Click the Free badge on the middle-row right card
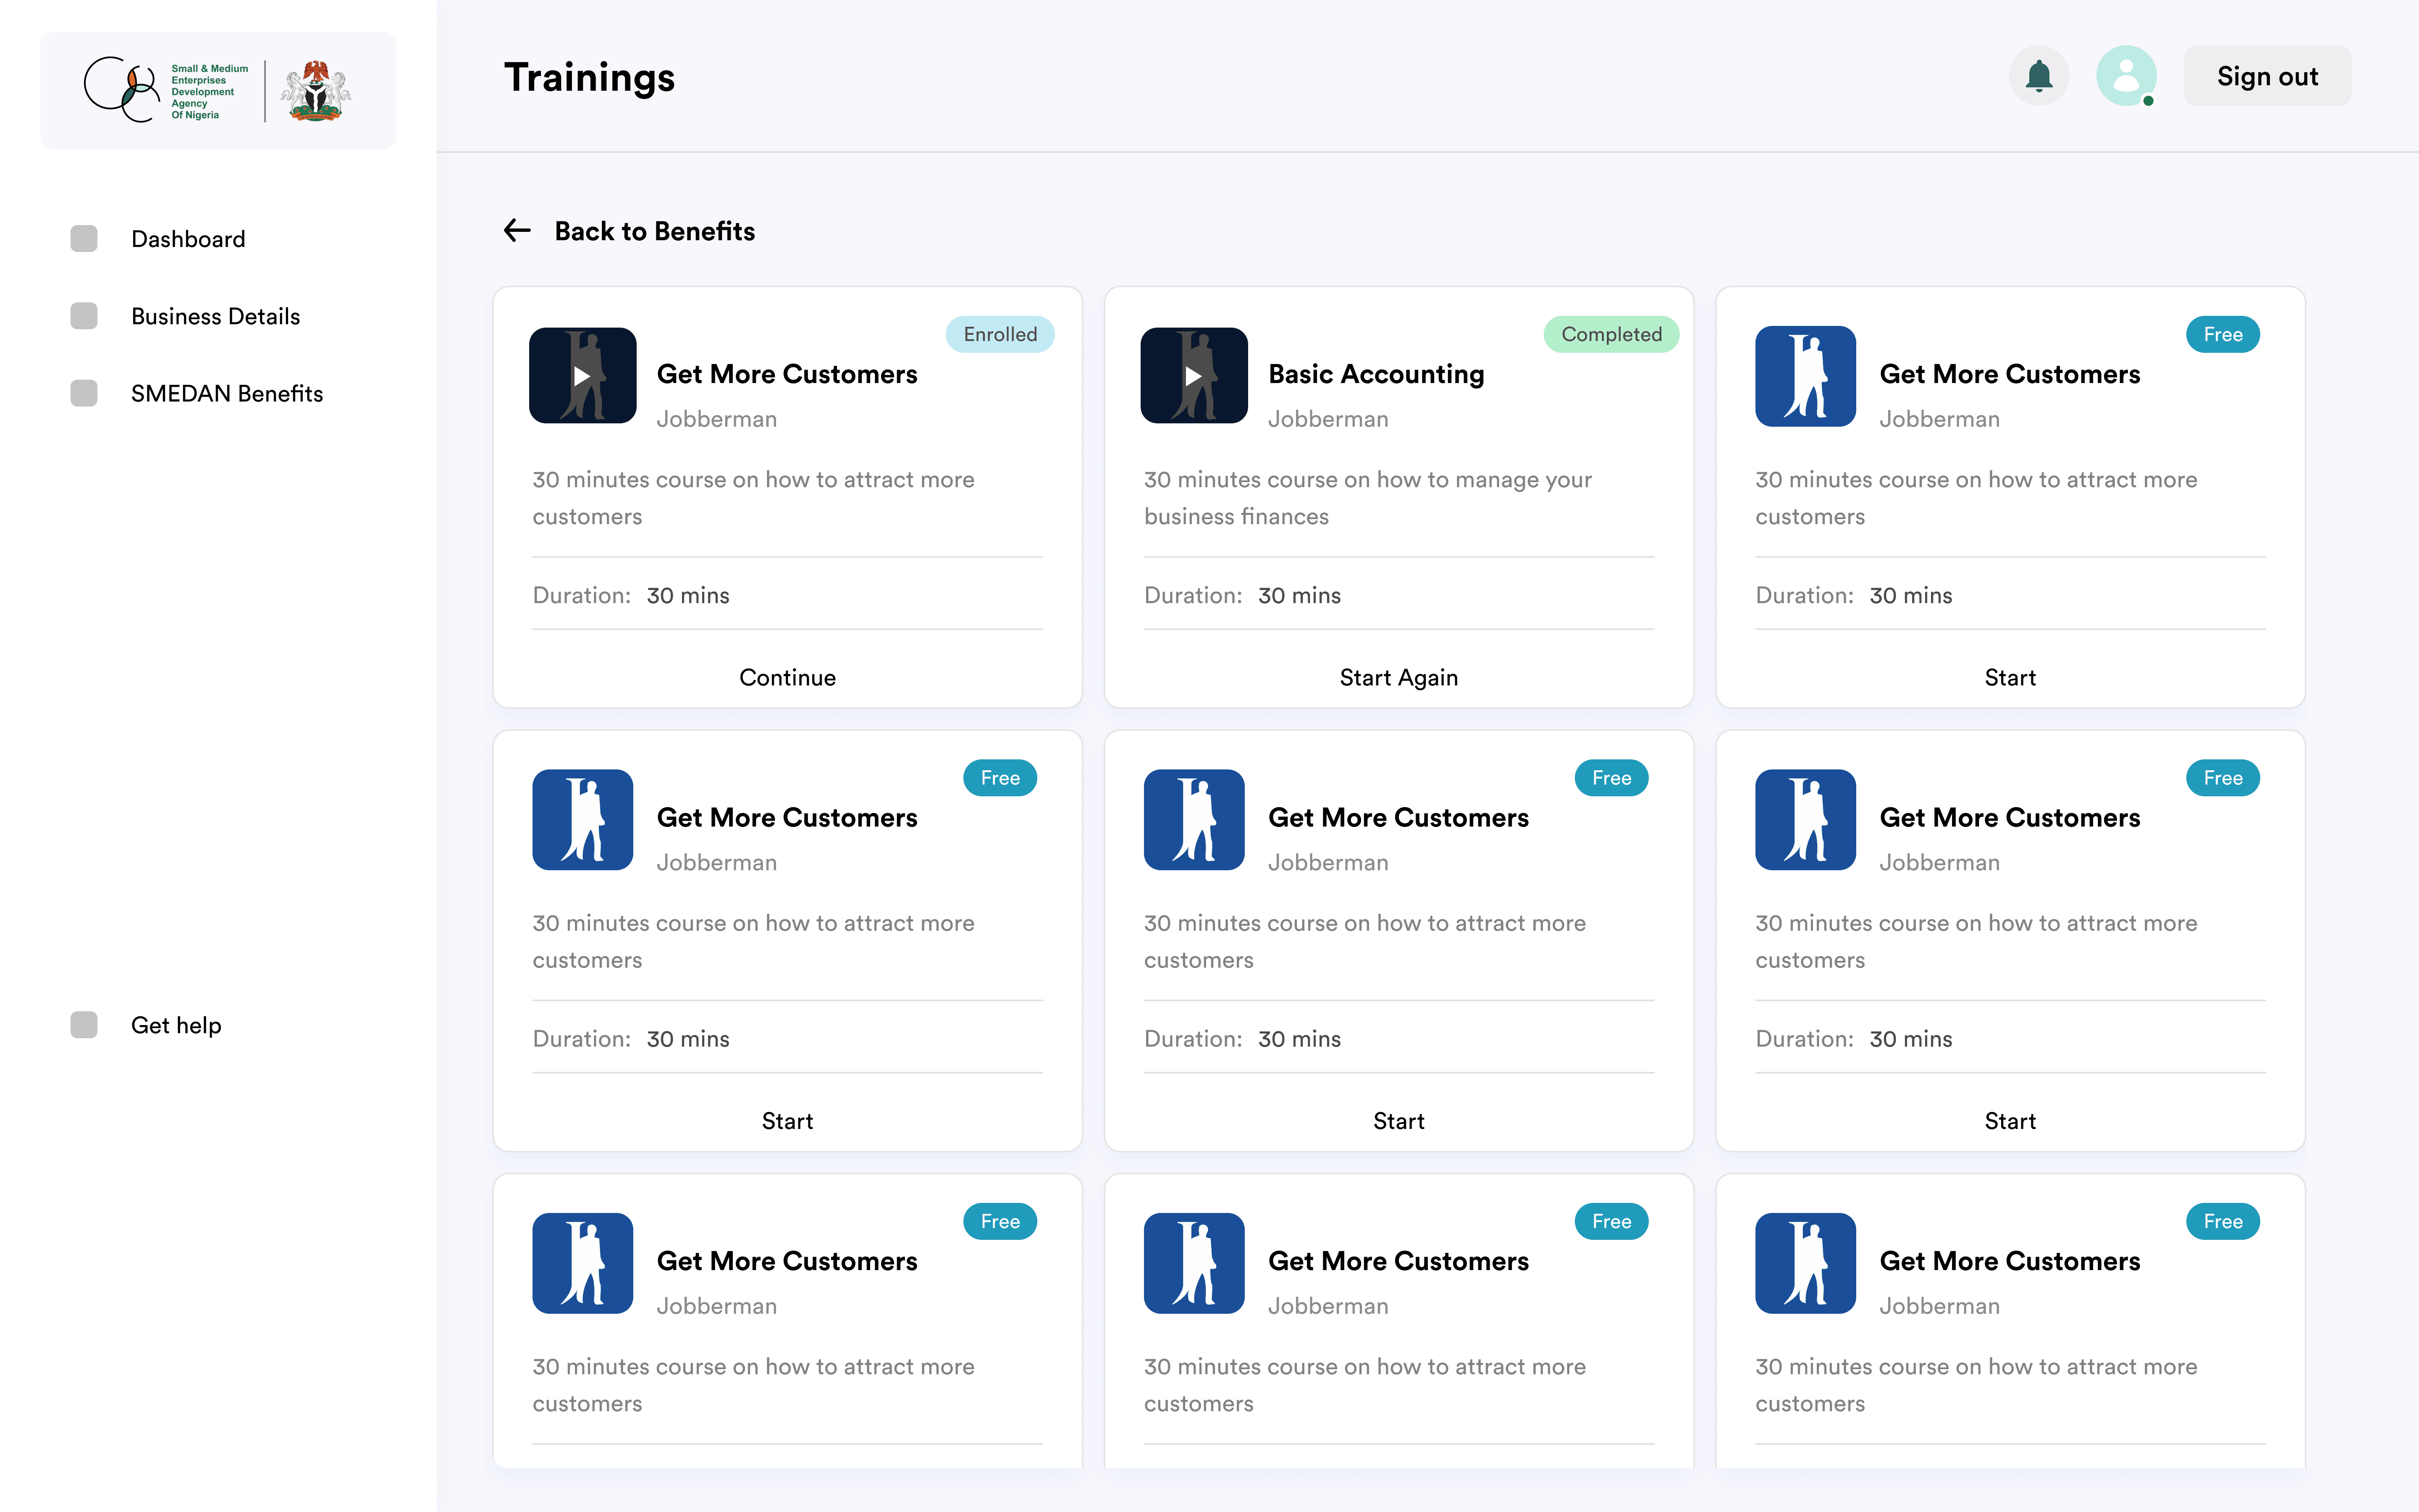The image size is (2419, 1512). [2223, 778]
